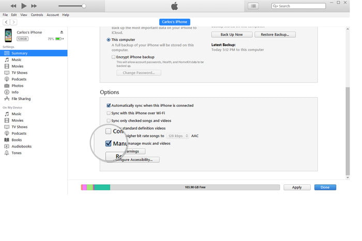Toggle Automatically sync when iPhone is connected
Viewport: 362px width, 241px height.
click(109, 105)
